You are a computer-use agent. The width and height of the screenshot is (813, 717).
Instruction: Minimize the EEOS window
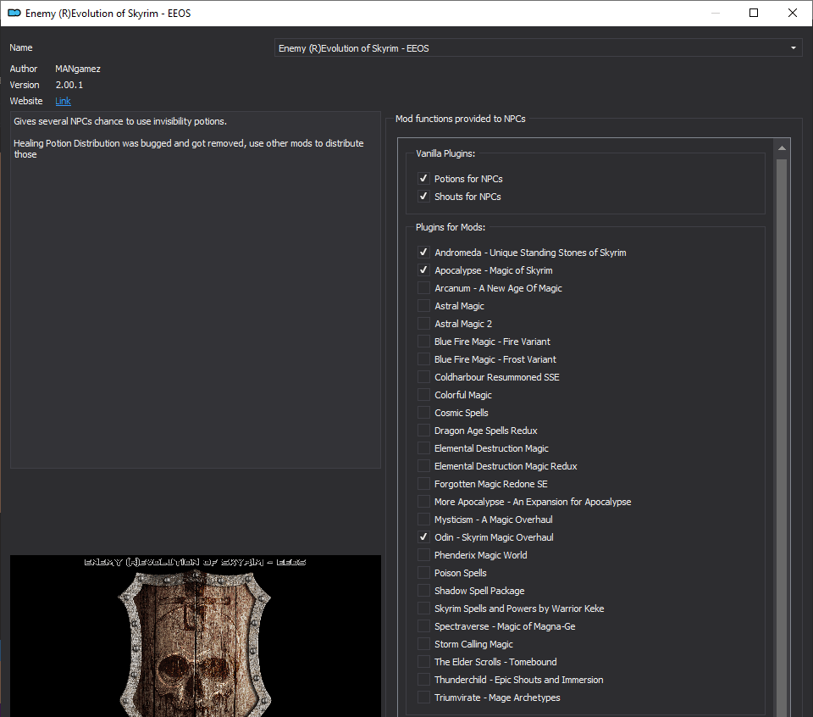click(716, 13)
